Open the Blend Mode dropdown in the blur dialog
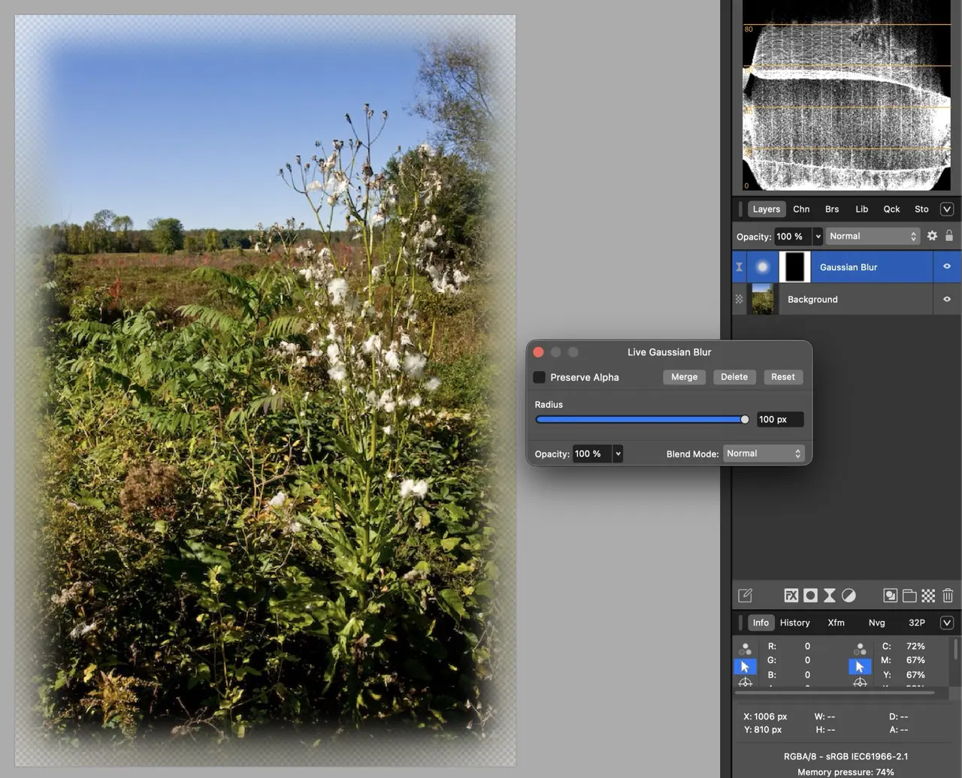 pos(763,454)
